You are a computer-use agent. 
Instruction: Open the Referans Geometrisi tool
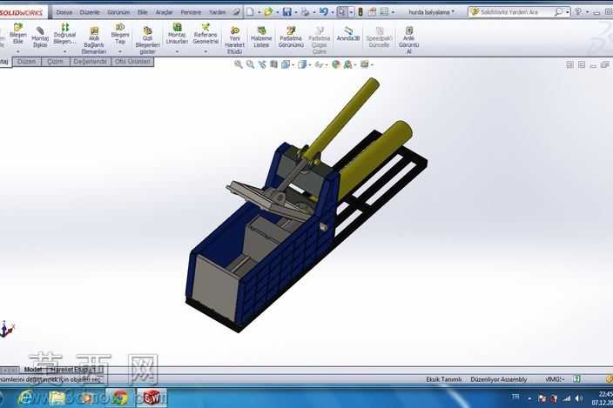[205, 34]
